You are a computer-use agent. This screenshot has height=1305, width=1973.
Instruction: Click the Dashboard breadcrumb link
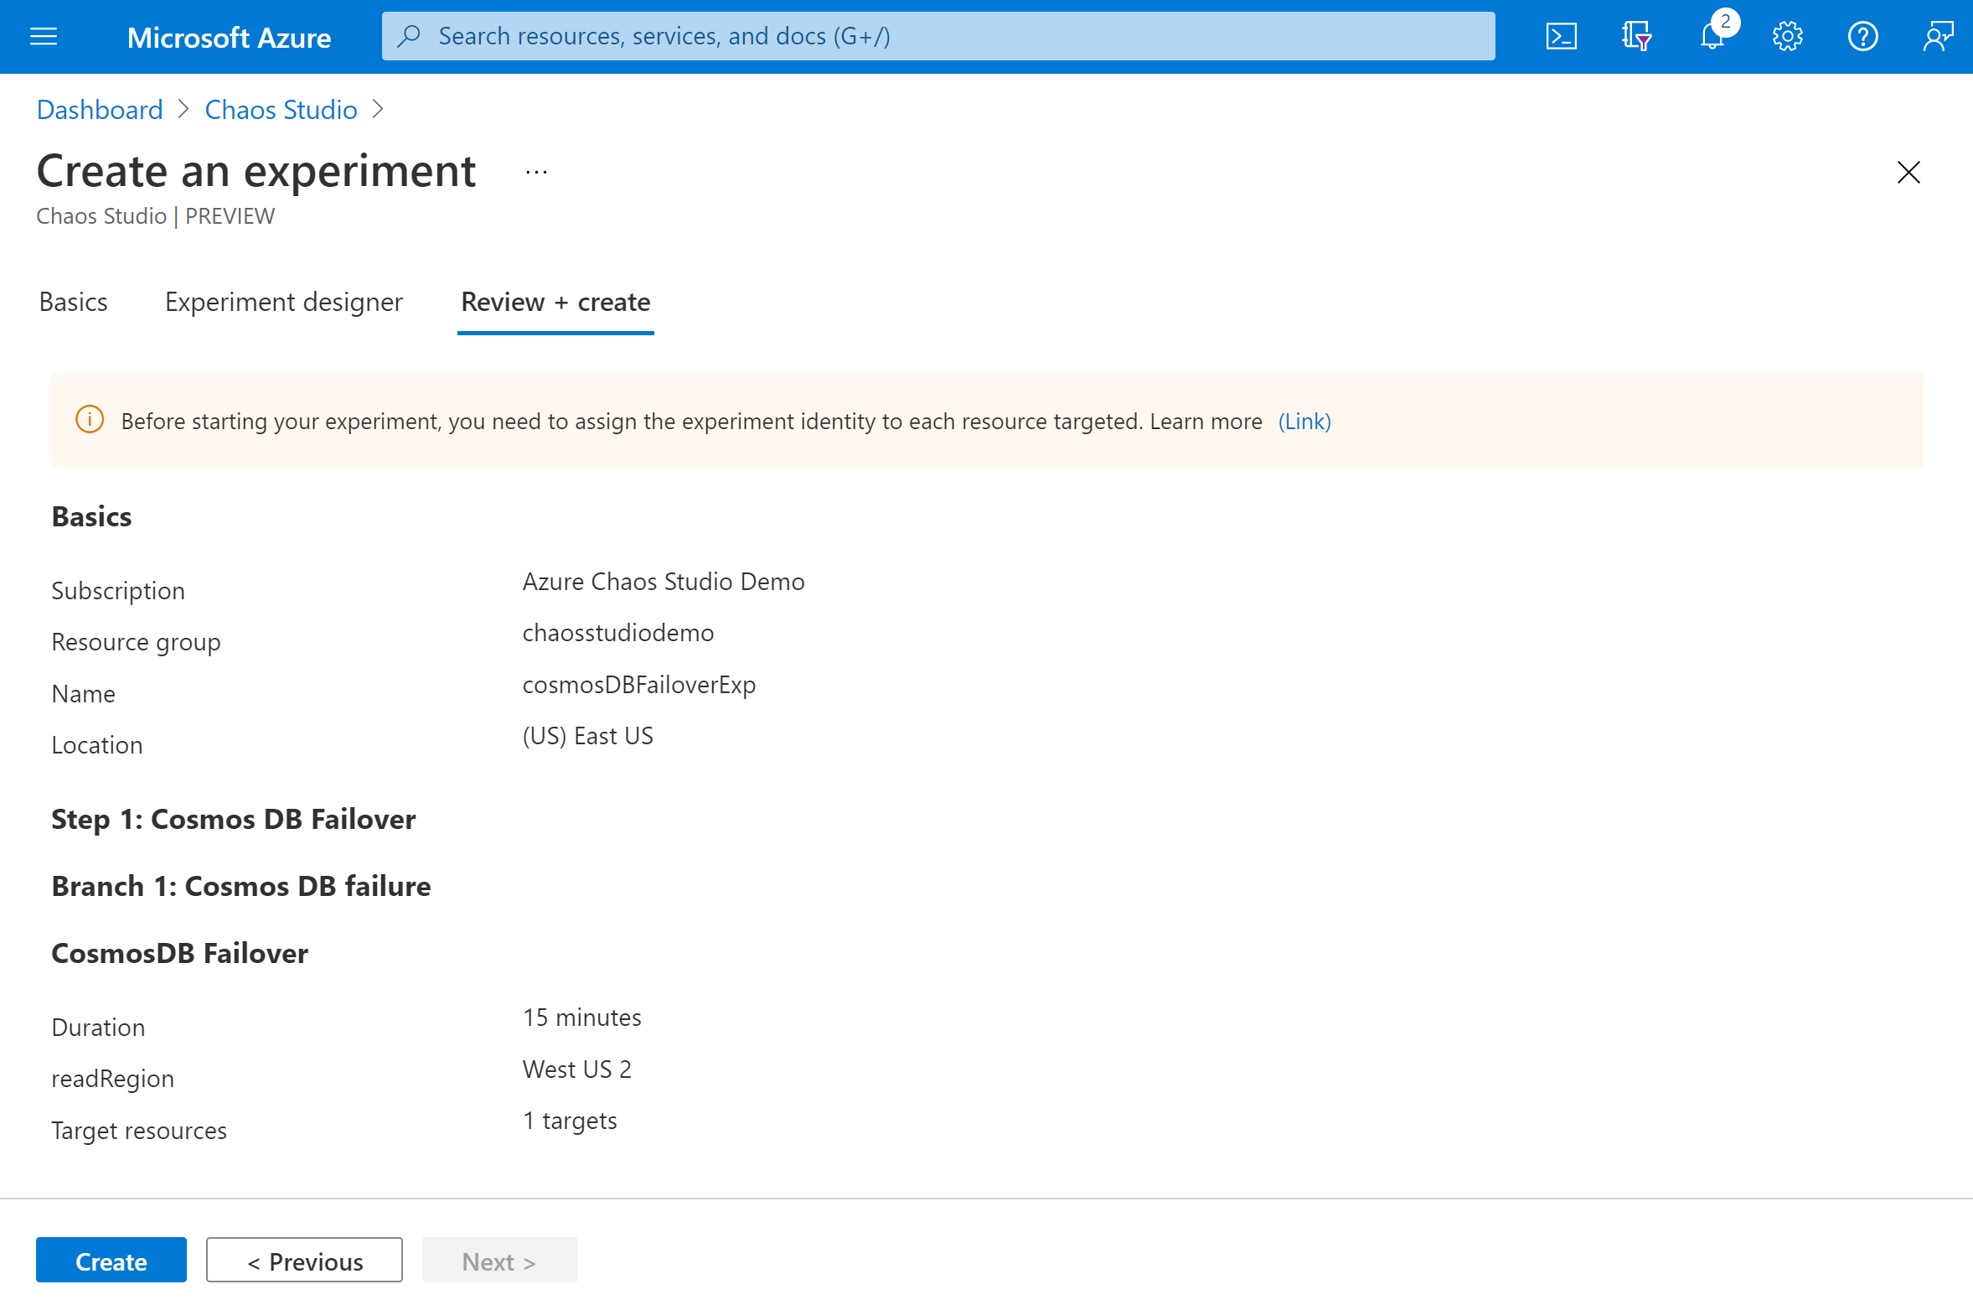click(x=97, y=109)
